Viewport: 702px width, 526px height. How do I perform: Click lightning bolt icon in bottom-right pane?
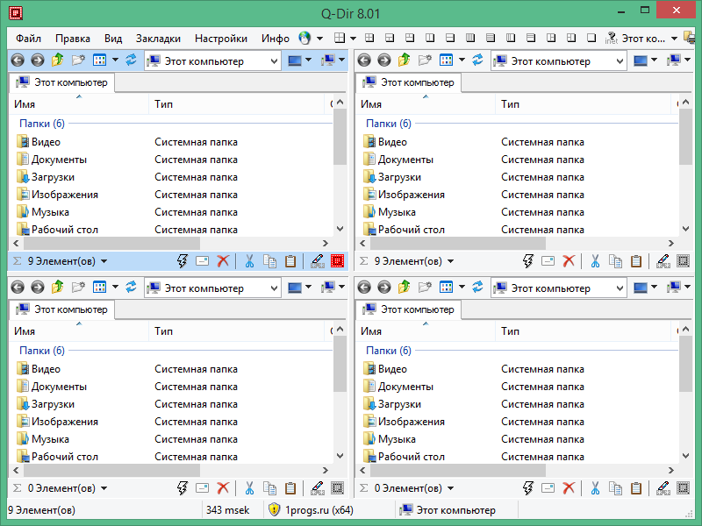coord(528,488)
